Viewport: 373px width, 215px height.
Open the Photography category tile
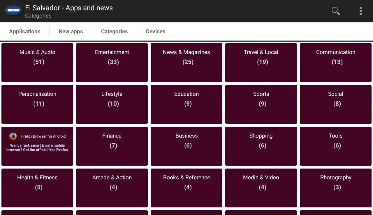coord(336,188)
